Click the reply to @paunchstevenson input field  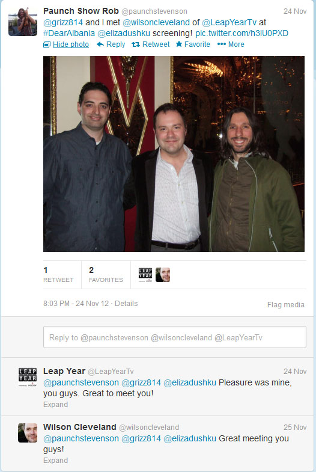click(175, 337)
